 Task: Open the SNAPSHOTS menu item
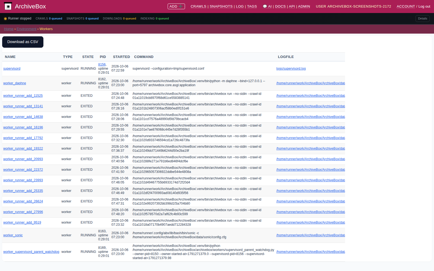tap(221, 7)
